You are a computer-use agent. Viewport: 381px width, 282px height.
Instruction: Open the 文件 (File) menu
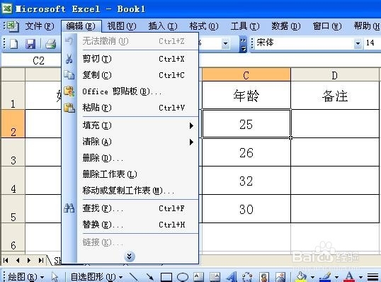40,26
